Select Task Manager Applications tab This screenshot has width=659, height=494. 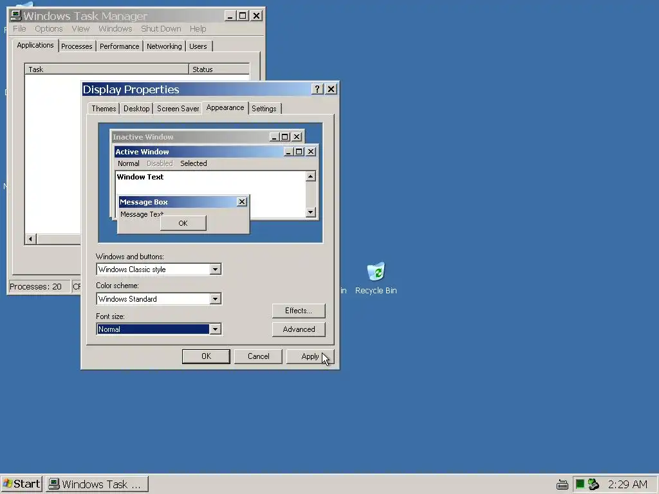click(x=35, y=45)
